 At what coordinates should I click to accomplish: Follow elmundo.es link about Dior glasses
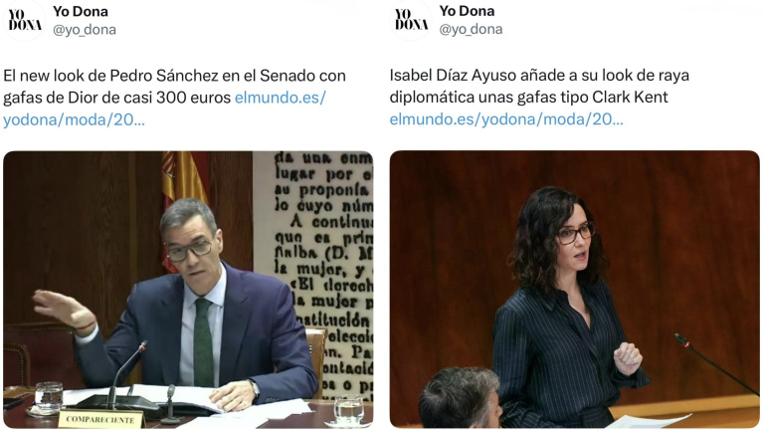pyautogui.click(x=281, y=98)
